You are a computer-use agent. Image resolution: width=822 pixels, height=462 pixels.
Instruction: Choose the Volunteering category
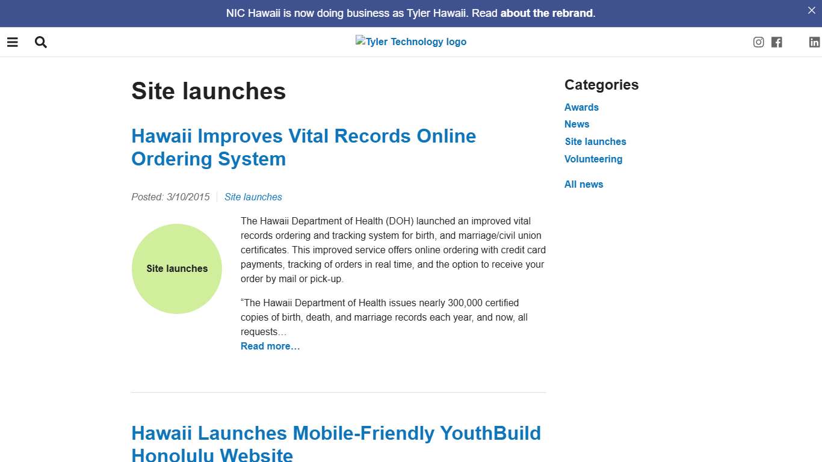(593, 159)
